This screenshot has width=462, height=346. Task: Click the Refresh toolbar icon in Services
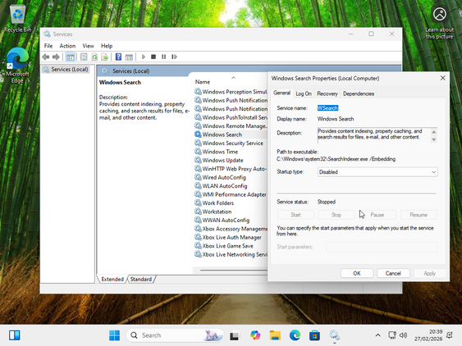pos(94,57)
